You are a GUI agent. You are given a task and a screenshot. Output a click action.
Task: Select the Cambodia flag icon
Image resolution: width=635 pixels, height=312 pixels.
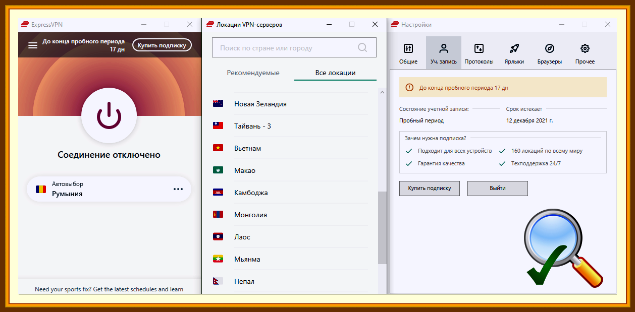coord(218,193)
